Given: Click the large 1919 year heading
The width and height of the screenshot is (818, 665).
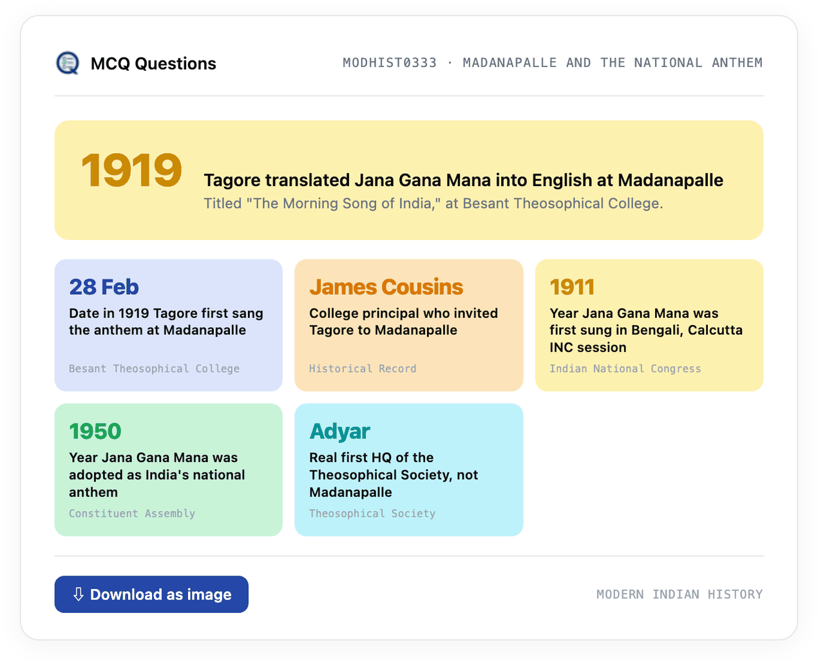Looking at the screenshot, I should point(131,171).
